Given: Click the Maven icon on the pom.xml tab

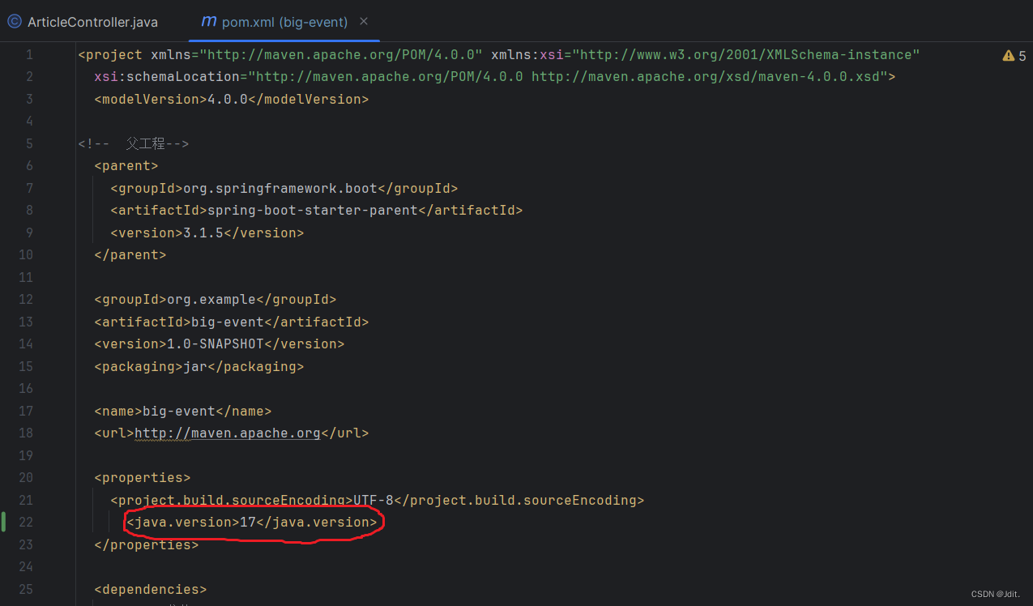Looking at the screenshot, I should tap(210, 22).
